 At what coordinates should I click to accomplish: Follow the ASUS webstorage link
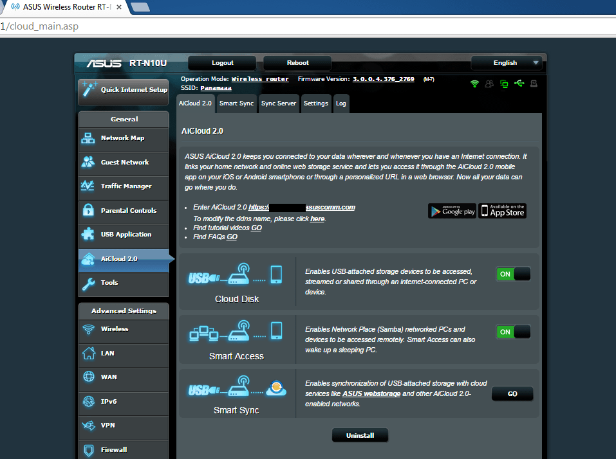pyautogui.click(x=371, y=393)
